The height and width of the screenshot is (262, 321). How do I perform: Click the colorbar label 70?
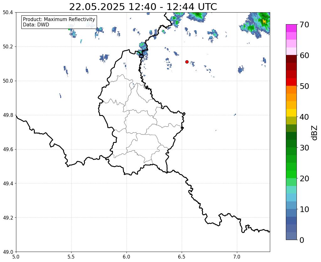click(304, 25)
